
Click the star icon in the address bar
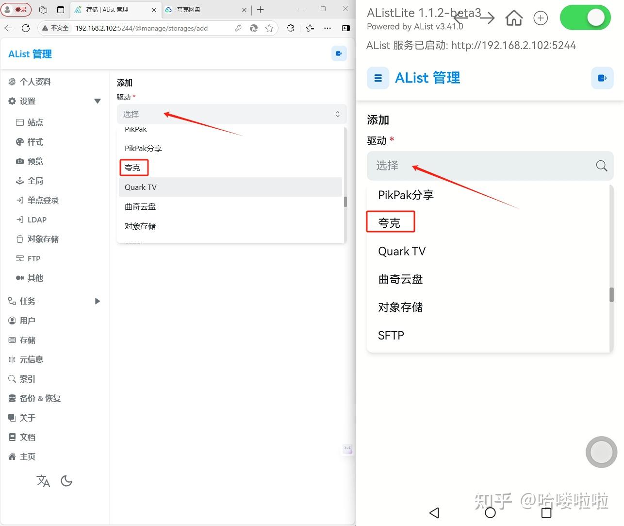[270, 28]
